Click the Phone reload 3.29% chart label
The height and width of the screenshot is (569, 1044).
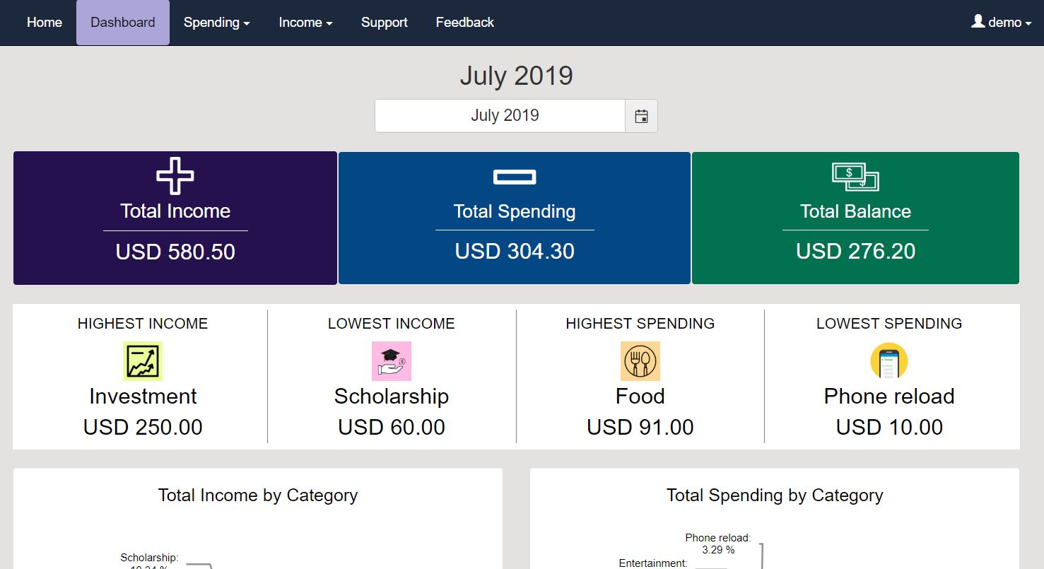point(718,544)
